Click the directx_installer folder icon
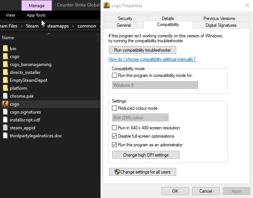This screenshot has width=253, height=198. pos(5,72)
